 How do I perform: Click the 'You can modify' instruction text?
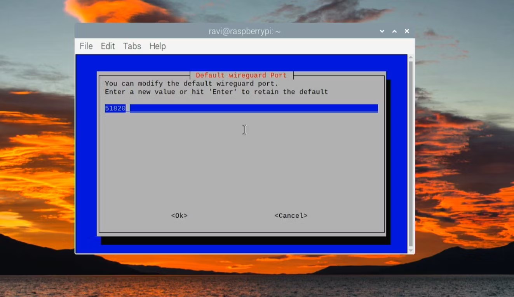pyautogui.click(x=192, y=84)
